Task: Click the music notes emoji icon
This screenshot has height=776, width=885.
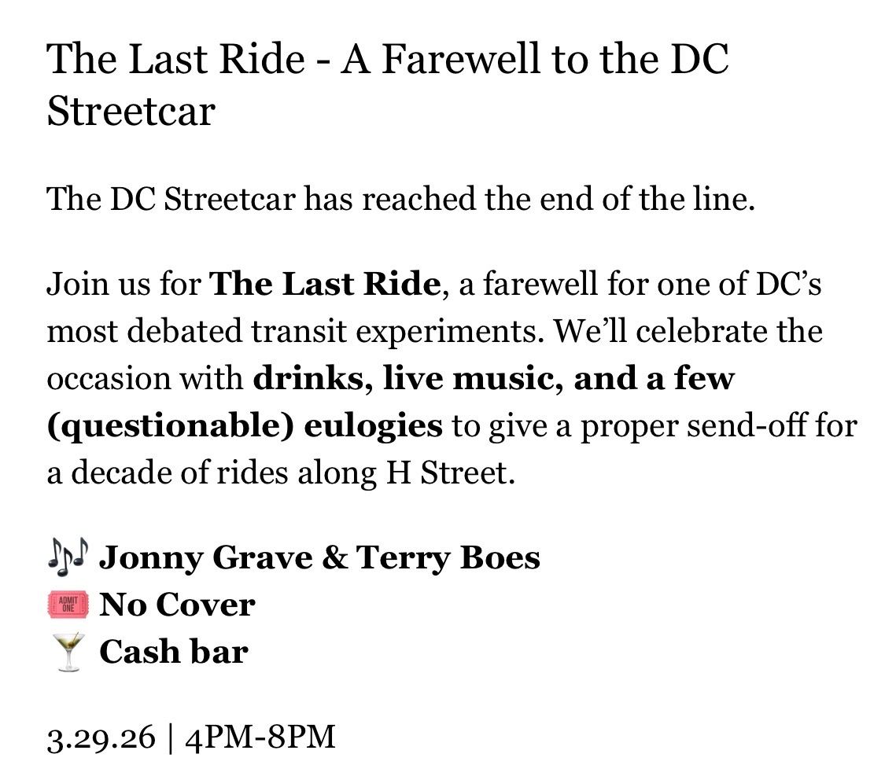Action: click(x=68, y=559)
